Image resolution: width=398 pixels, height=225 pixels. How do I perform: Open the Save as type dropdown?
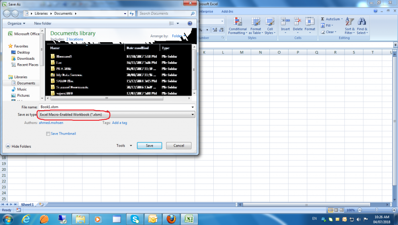pos(193,115)
